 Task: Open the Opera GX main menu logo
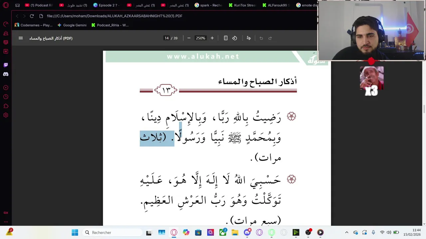6,5
